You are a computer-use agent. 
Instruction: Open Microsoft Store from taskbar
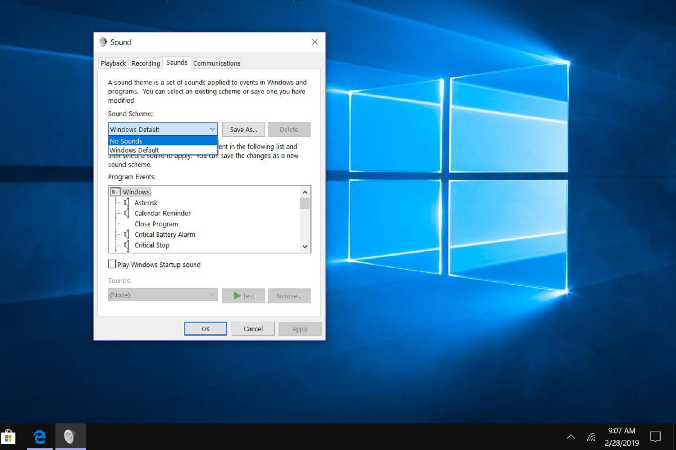click(8, 436)
